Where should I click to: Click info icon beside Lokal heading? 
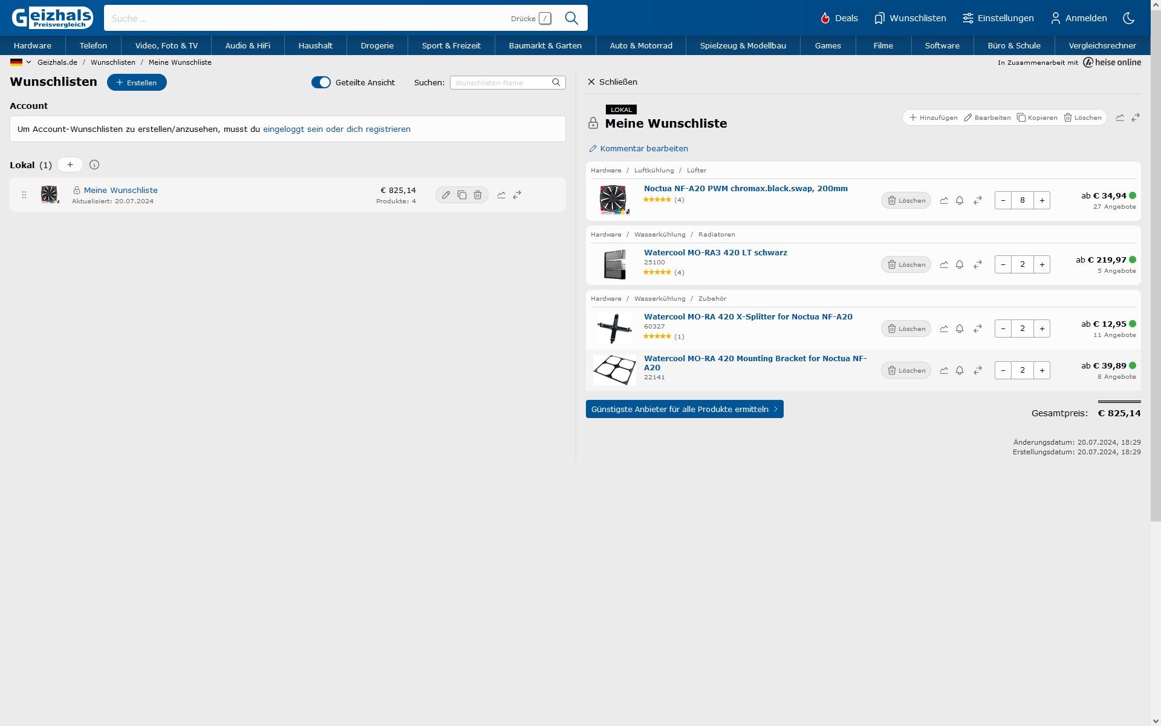(94, 165)
